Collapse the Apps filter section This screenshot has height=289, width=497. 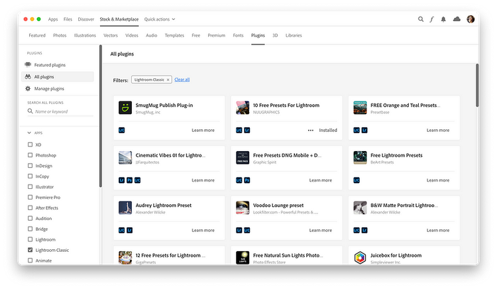coord(29,133)
